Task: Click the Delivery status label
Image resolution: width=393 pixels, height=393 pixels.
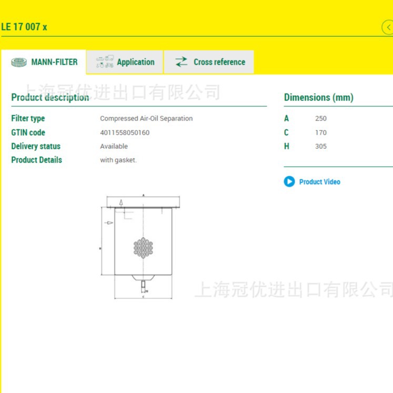Action: click(36, 146)
